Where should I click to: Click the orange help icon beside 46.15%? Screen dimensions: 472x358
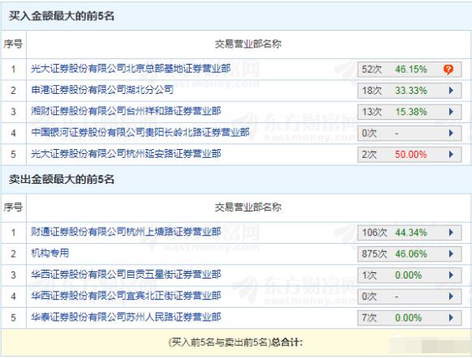pyautogui.click(x=448, y=70)
